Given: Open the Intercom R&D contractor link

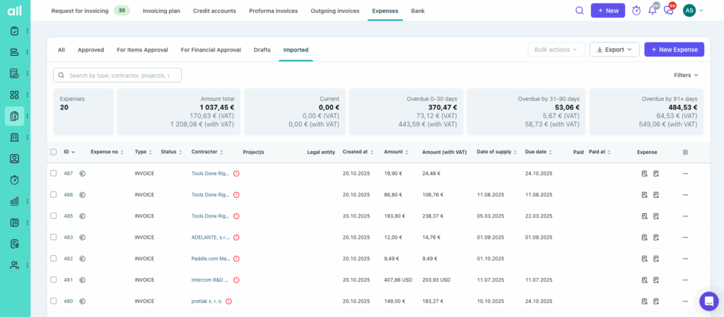Looking at the screenshot, I should tap(210, 280).
